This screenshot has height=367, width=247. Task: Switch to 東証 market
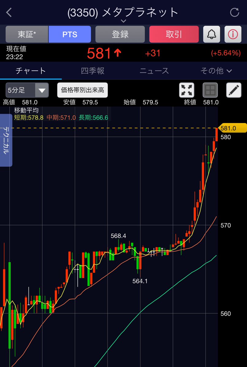pyautogui.click(x=27, y=34)
